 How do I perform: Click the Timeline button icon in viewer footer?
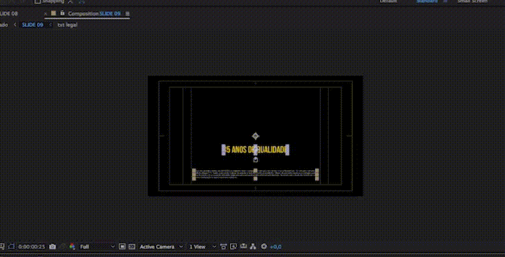243,246
